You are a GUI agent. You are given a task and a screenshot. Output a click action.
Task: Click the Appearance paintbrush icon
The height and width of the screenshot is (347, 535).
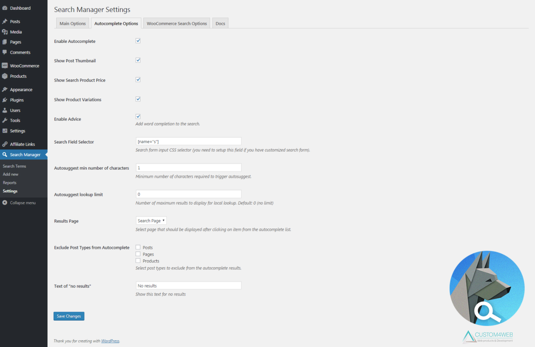point(5,90)
